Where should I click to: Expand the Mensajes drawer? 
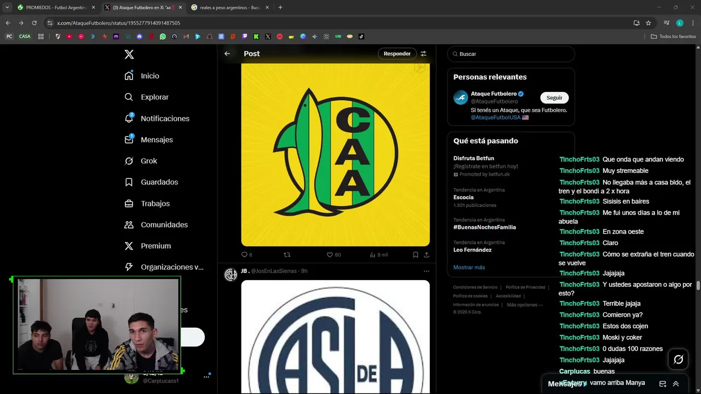[676, 384]
